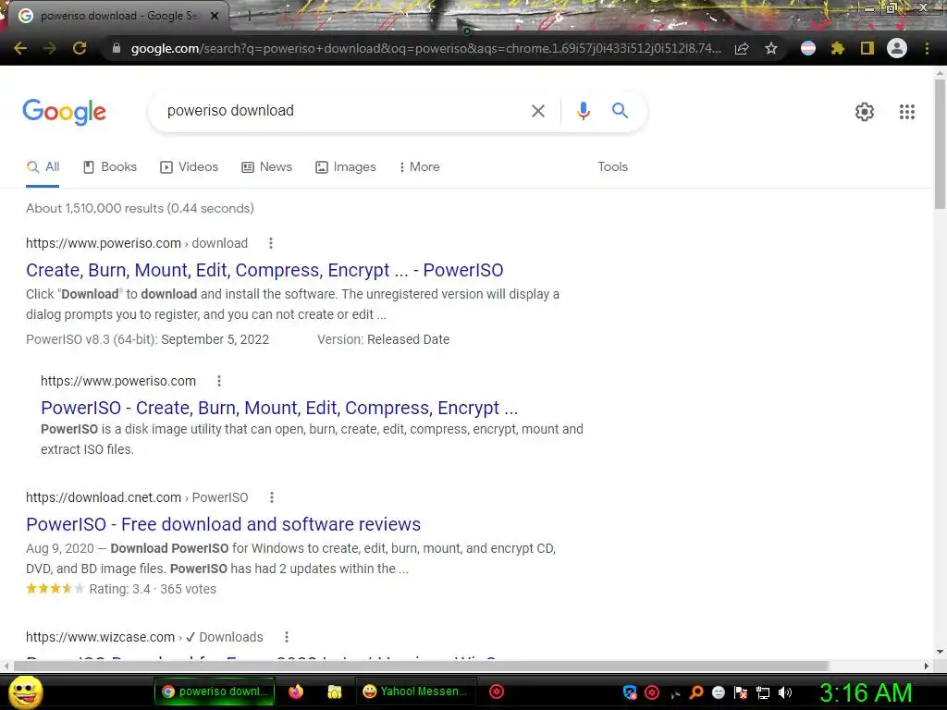This screenshot has height=710, width=947.
Task: Open the Chrome extensions puzzle icon
Action: click(x=838, y=48)
